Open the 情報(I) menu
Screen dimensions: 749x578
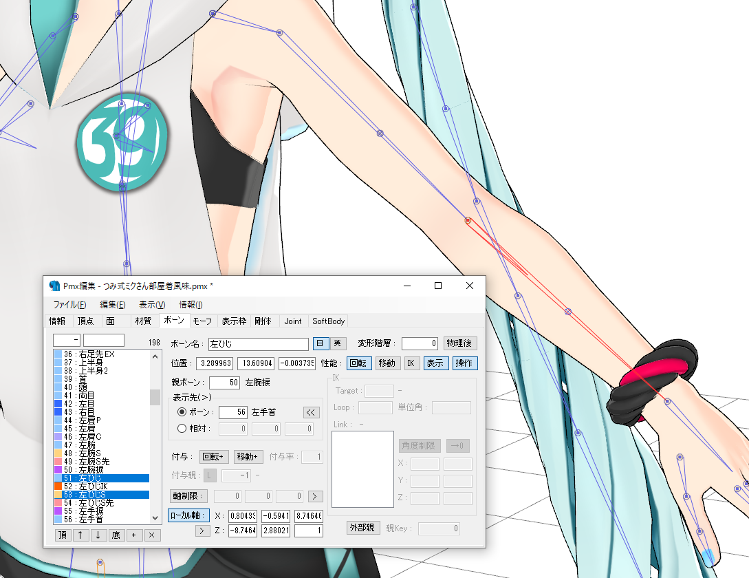[x=191, y=305]
